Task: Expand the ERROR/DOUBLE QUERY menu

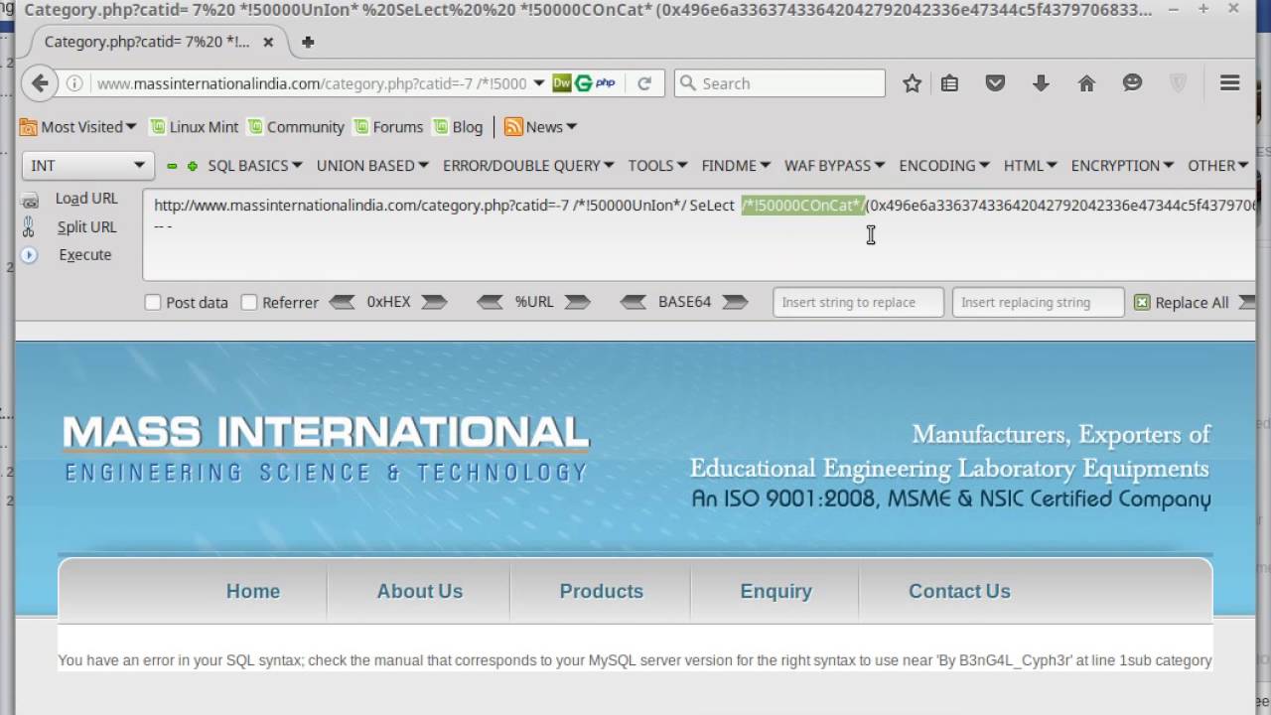Action: pyautogui.click(x=528, y=166)
